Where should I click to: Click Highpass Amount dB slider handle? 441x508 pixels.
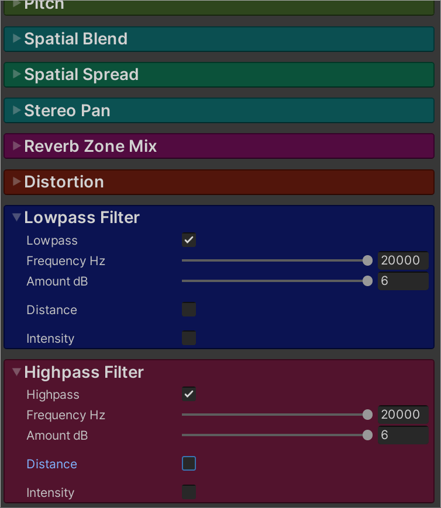367,435
